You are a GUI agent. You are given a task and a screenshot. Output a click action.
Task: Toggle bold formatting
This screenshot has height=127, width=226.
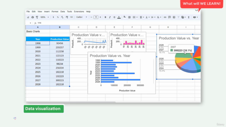(105, 17)
